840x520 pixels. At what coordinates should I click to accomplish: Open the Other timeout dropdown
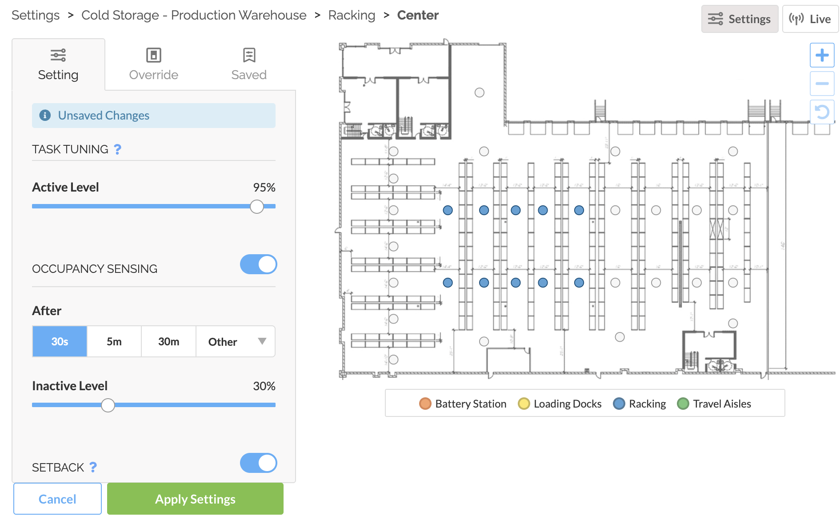(236, 341)
